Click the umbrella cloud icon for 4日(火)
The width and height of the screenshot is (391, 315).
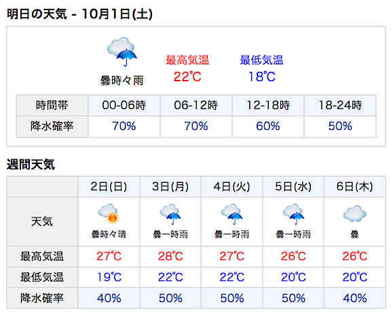click(231, 214)
